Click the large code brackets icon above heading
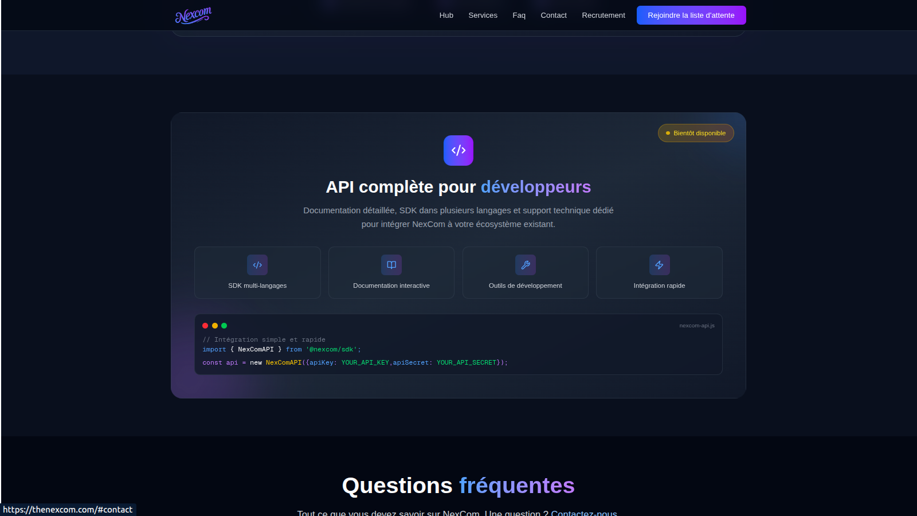917x516 pixels. (458, 150)
